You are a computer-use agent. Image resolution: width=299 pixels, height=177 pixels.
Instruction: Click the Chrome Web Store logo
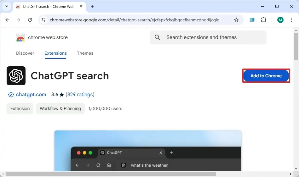coord(20,37)
